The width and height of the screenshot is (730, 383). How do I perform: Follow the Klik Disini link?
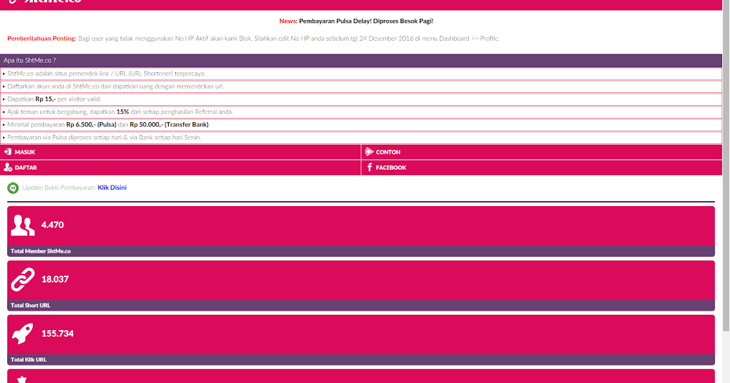click(x=112, y=187)
